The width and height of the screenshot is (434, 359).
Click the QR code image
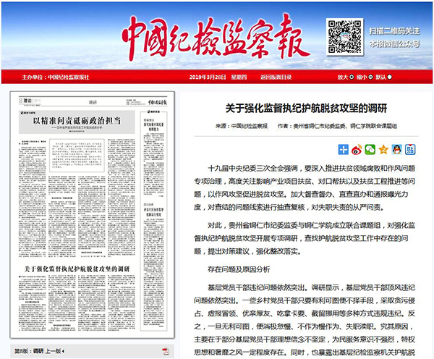point(344,37)
